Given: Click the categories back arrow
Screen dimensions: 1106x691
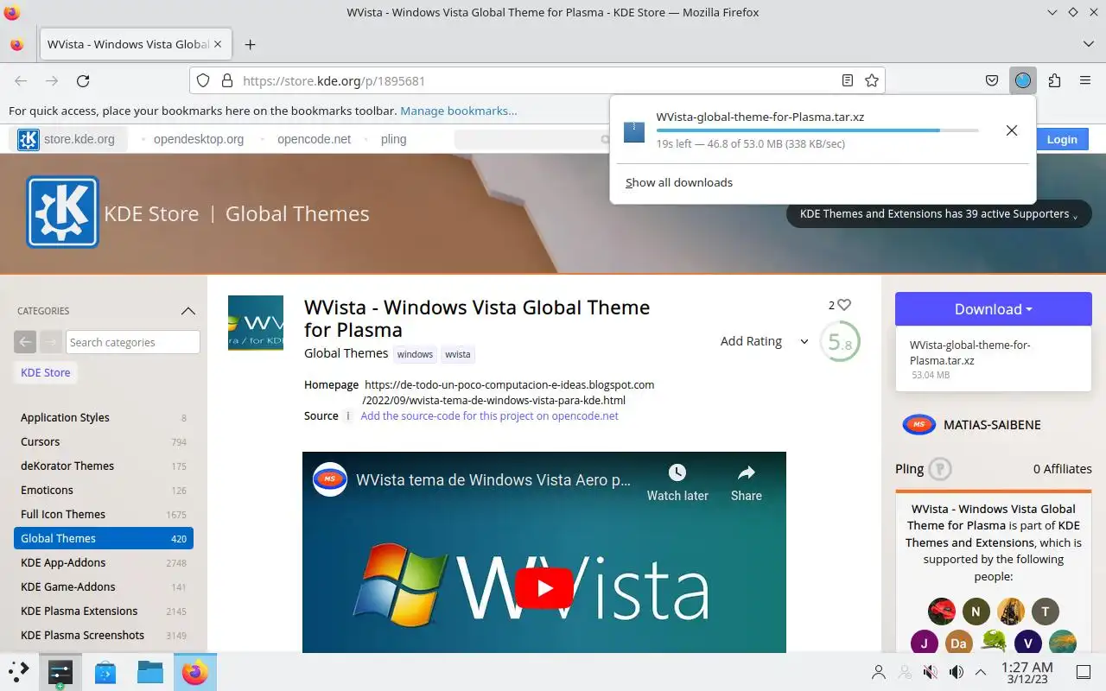Looking at the screenshot, I should (x=25, y=342).
